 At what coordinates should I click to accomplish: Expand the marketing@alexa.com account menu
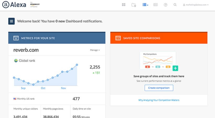(x=196, y=5)
